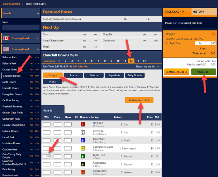Open FanDuel Racing track
The height and width of the screenshot is (177, 218).
21,100
